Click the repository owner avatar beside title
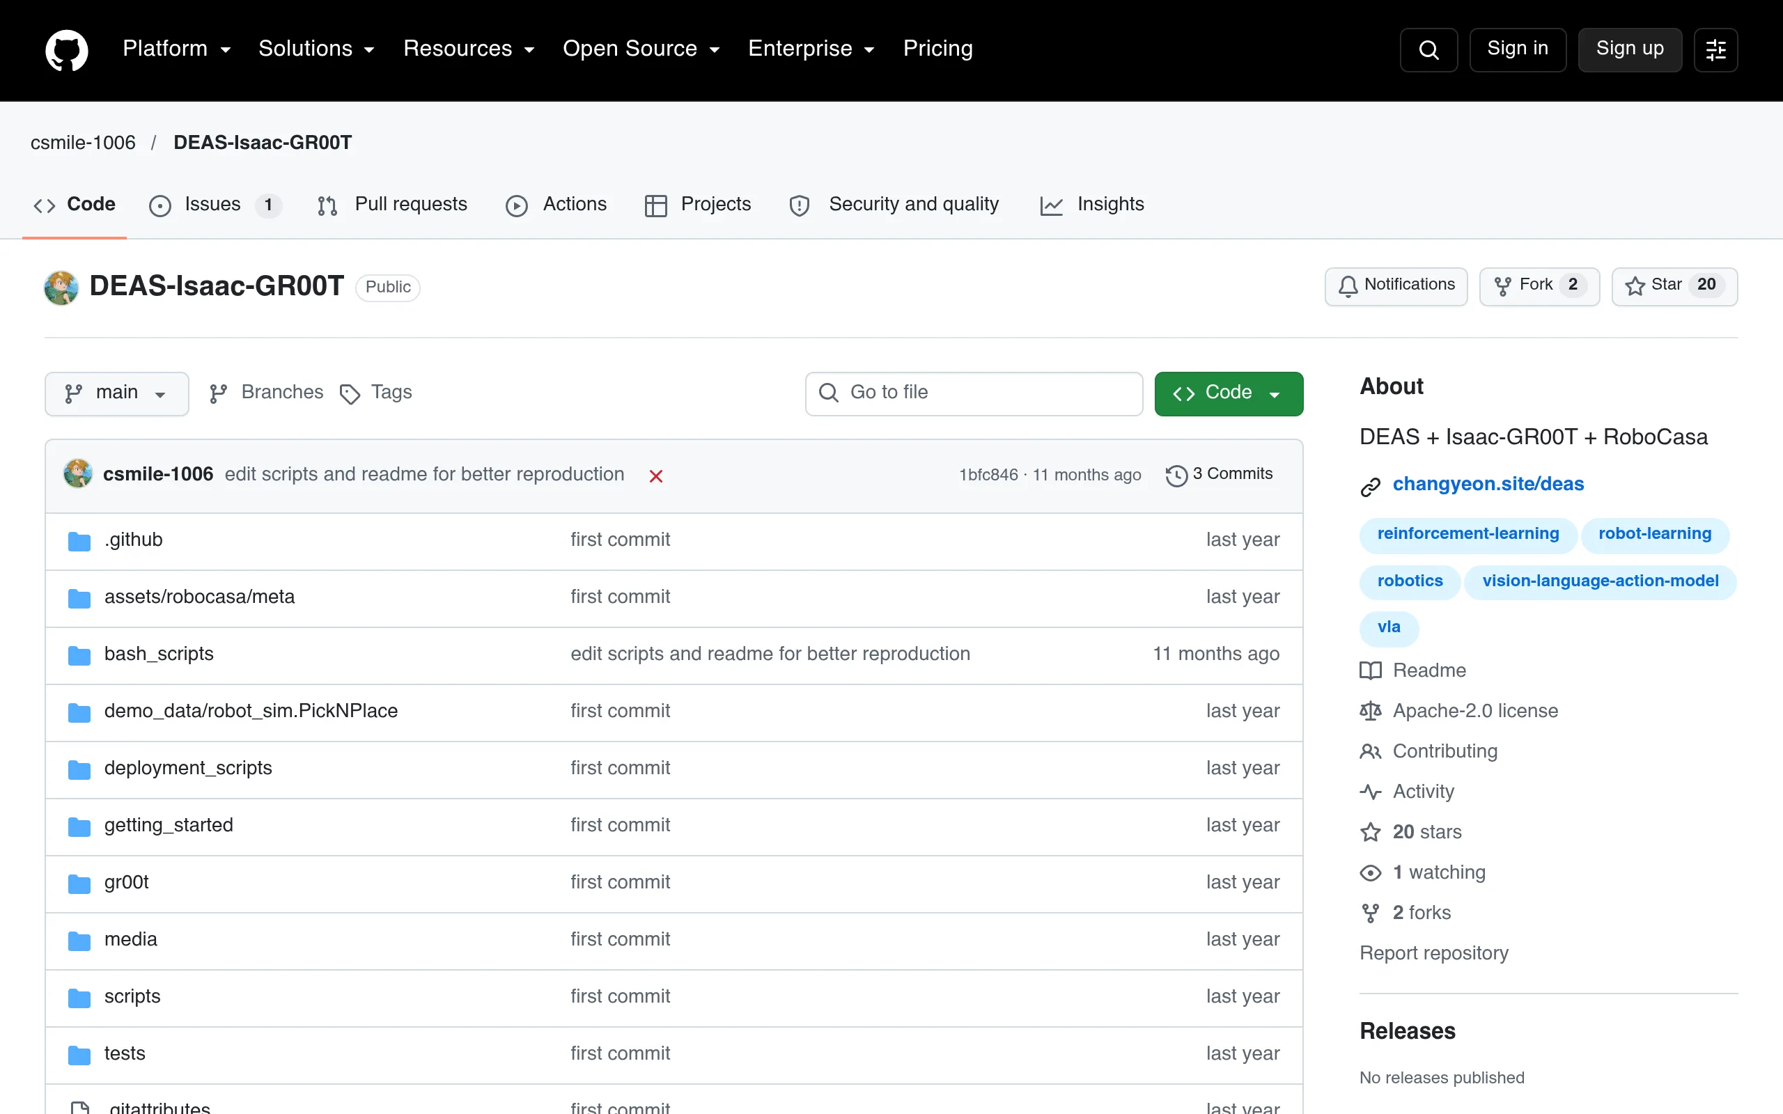Image resolution: width=1783 pixels, height=1114 pixels. click(61, 287)
